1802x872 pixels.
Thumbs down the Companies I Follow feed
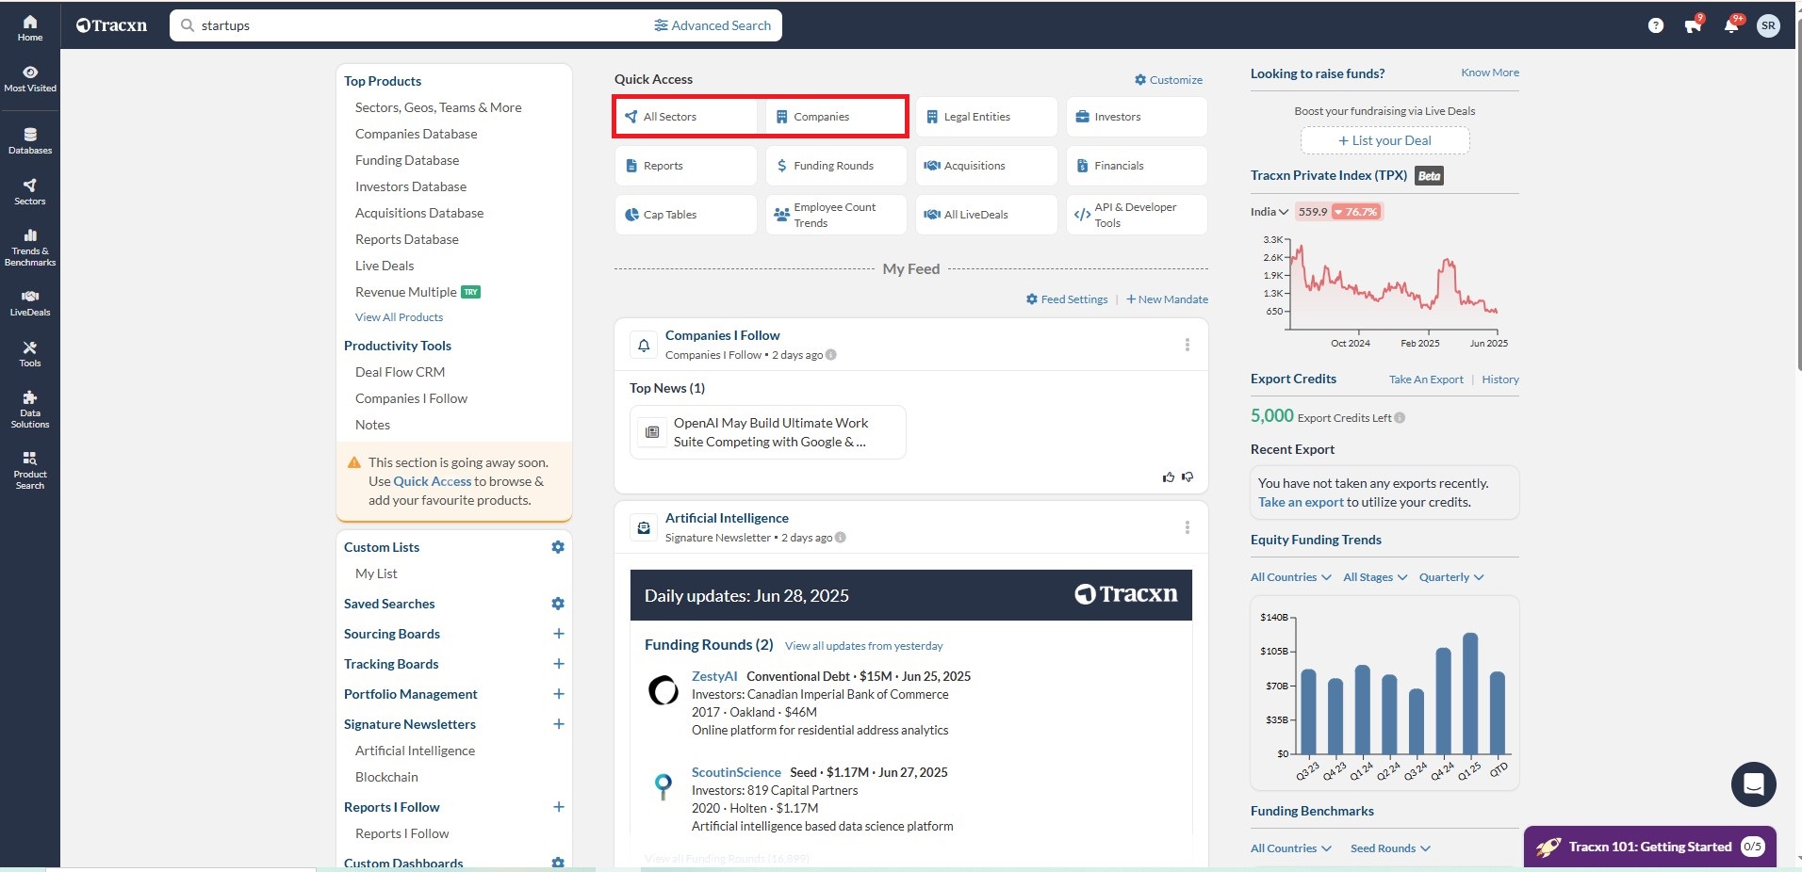(x=1188, y=477)
